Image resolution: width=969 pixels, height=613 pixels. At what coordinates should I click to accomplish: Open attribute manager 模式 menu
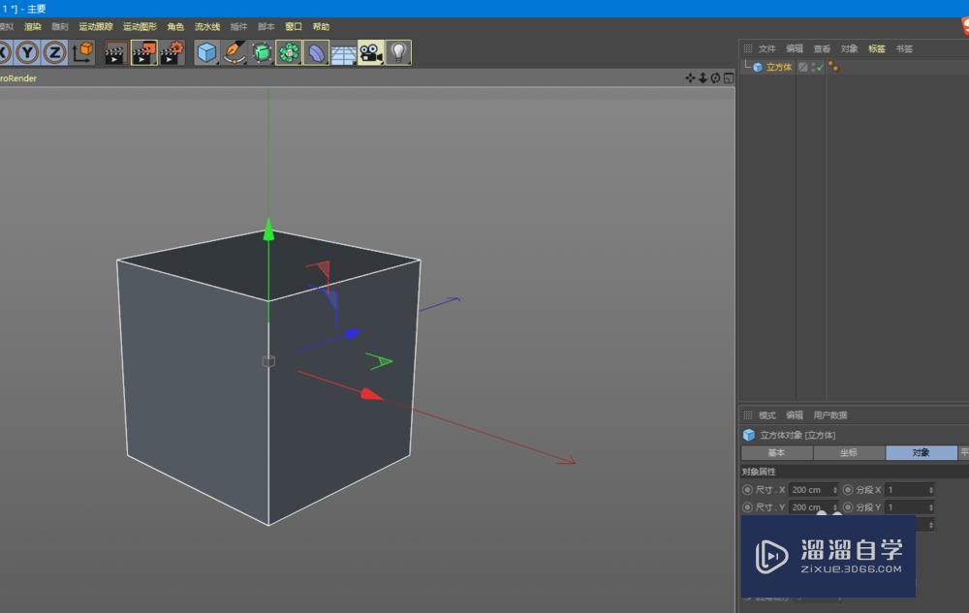click(766, 414)
